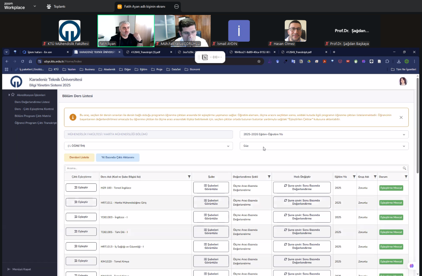Click the browser downloads icon
Screen dimensions: 422x276
(x=399, y=61)
